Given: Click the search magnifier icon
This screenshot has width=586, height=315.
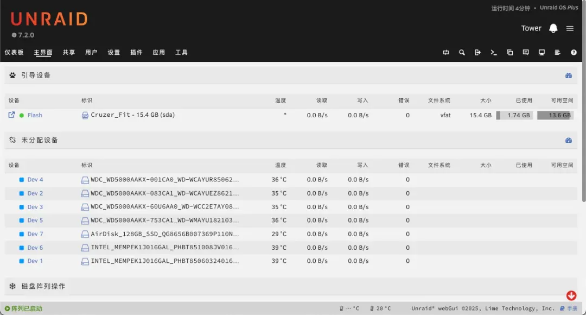Looking at the screenshot, I should [462, 53].
